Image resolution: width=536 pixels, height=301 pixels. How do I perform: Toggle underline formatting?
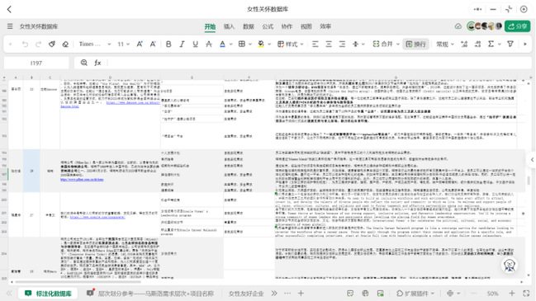coord(195,44)
